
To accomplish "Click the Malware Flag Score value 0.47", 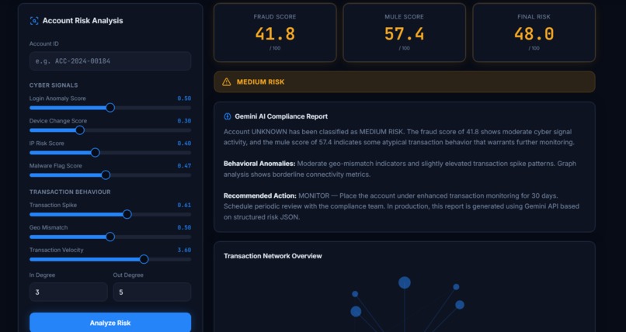I will (184, 166).
